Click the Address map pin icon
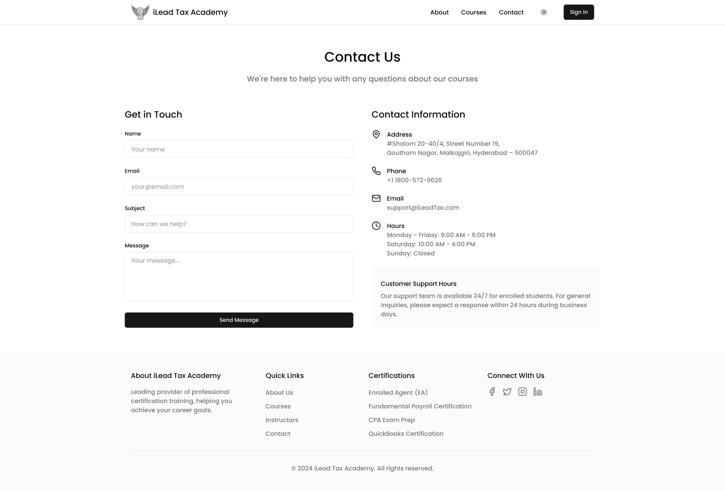 pyautogui.click(x=376, y=134)
